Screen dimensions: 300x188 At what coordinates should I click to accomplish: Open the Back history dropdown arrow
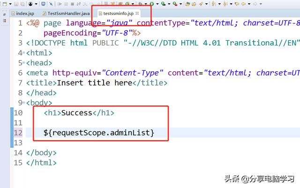[x=249, y=4]
